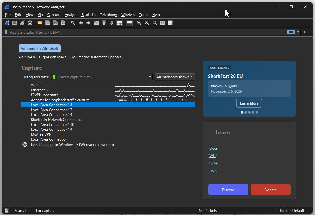Jump to the last packet using the down arrow
The width and height of the screenshot is (315, 215).
point(112,23)
